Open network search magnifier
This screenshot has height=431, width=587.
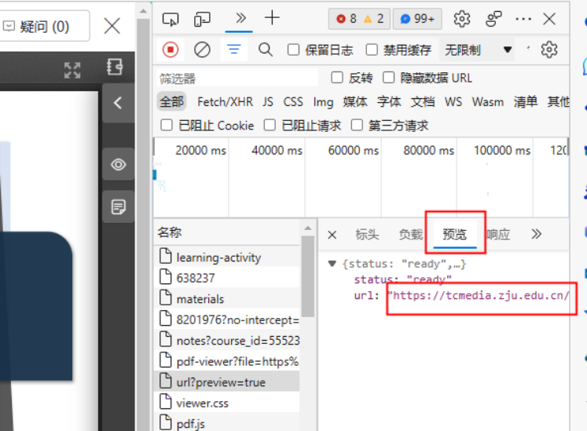coord(266,49)
